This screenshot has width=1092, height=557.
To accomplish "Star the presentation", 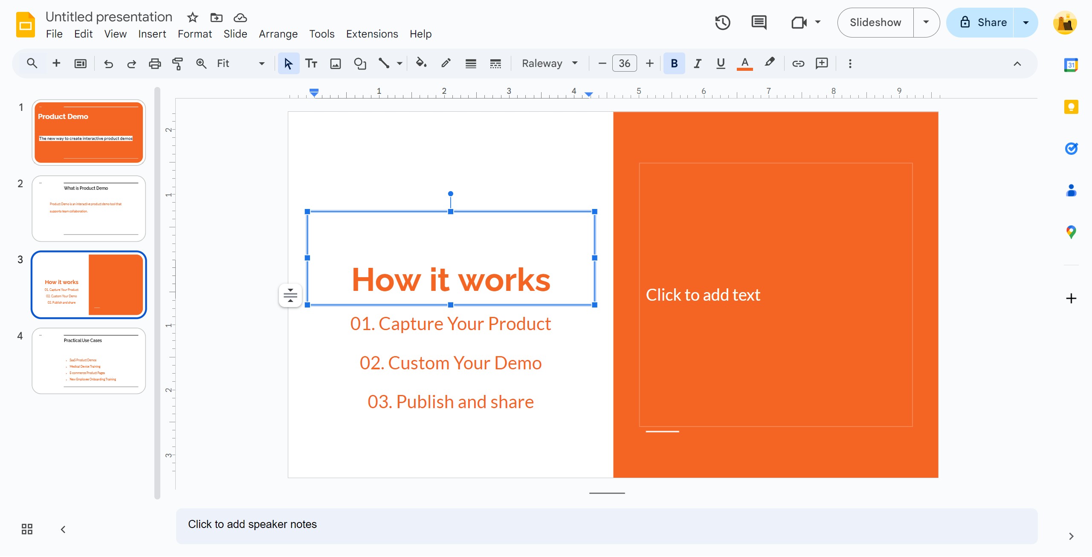I will (193, 17).
